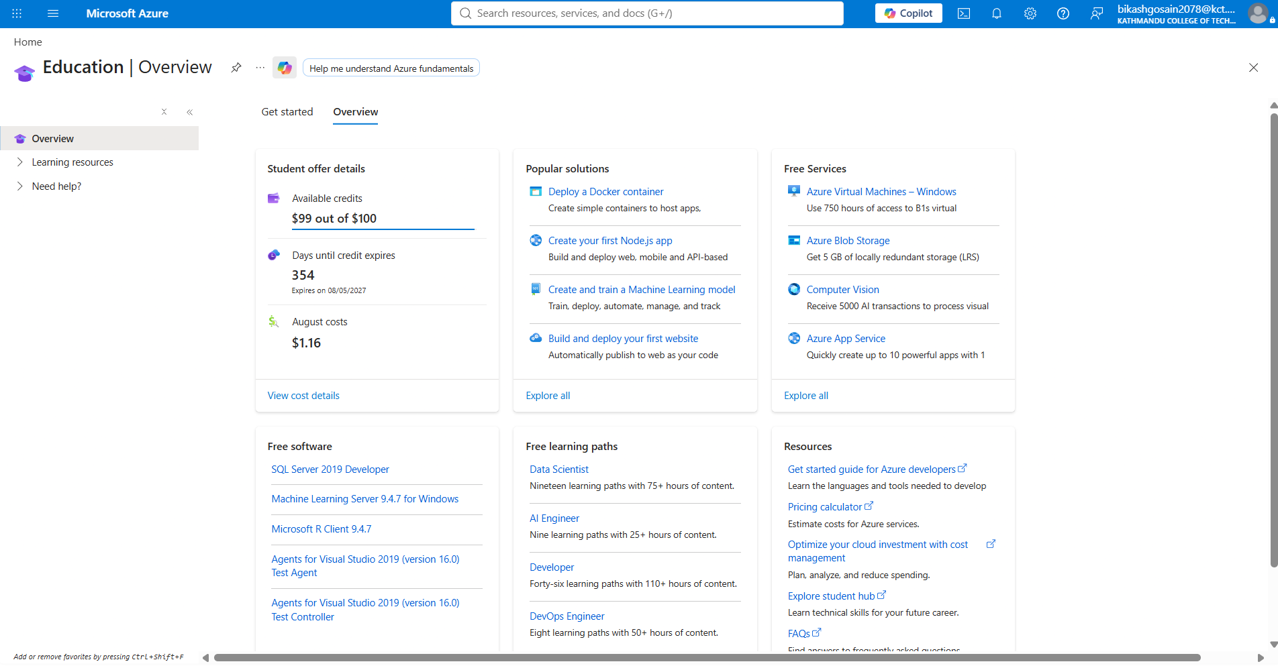1278x666 pixels.
Task: Open Data Scientist learning path
Action: 559,469
